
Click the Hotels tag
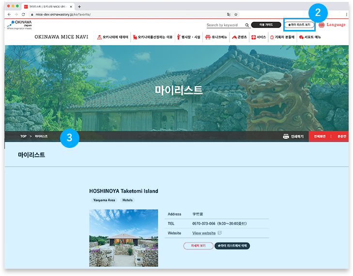tap(127, 200)
